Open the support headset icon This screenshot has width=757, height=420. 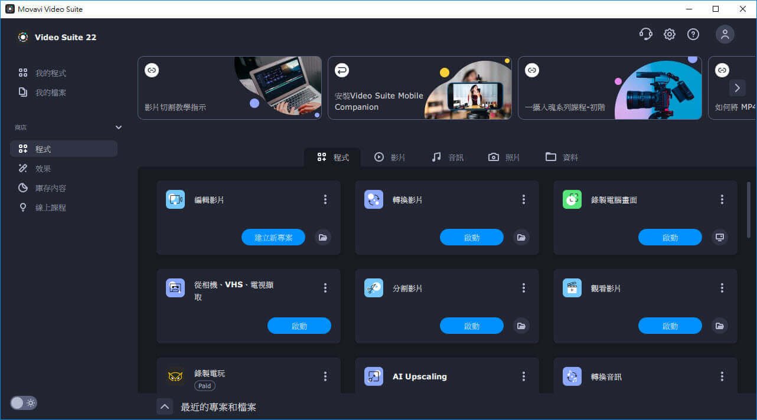(x=646, y=34)
